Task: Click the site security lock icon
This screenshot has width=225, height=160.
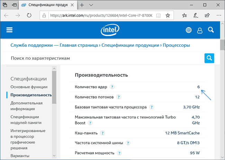Action: pos(44,15)
